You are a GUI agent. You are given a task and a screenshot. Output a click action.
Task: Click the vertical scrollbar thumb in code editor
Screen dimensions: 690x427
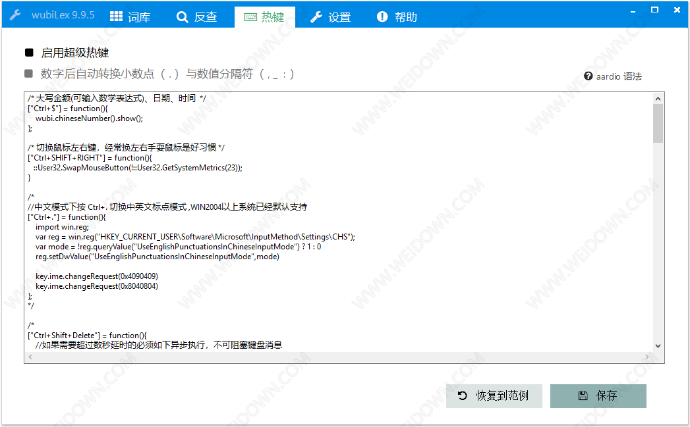(x=658, y=123)
